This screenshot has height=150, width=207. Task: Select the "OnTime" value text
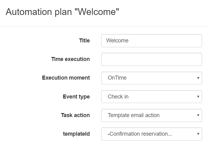click(117, 78)
